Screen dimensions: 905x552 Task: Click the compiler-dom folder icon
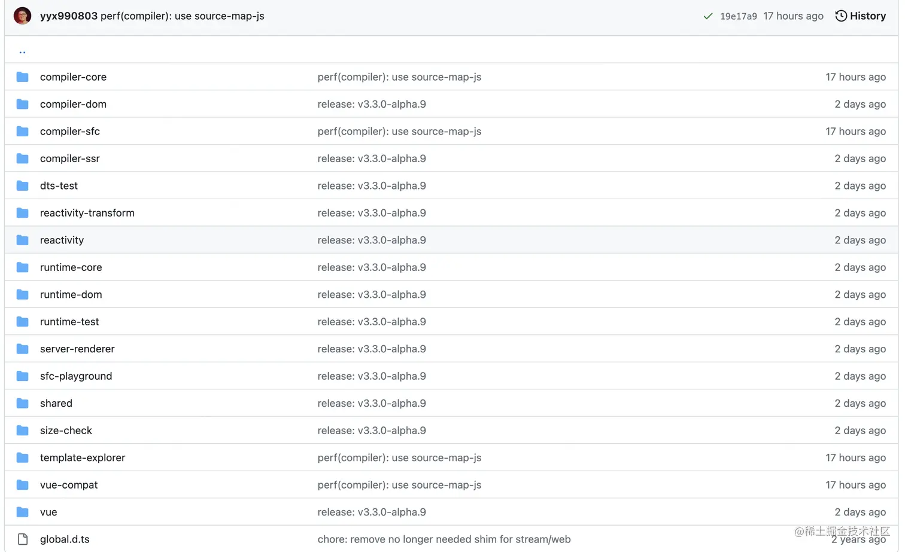(23, 104)
